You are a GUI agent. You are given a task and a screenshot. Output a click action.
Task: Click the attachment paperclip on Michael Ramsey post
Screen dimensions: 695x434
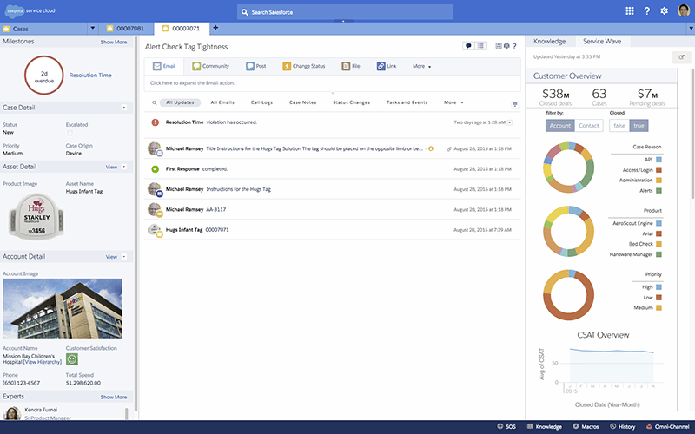[x=449, y=148]
